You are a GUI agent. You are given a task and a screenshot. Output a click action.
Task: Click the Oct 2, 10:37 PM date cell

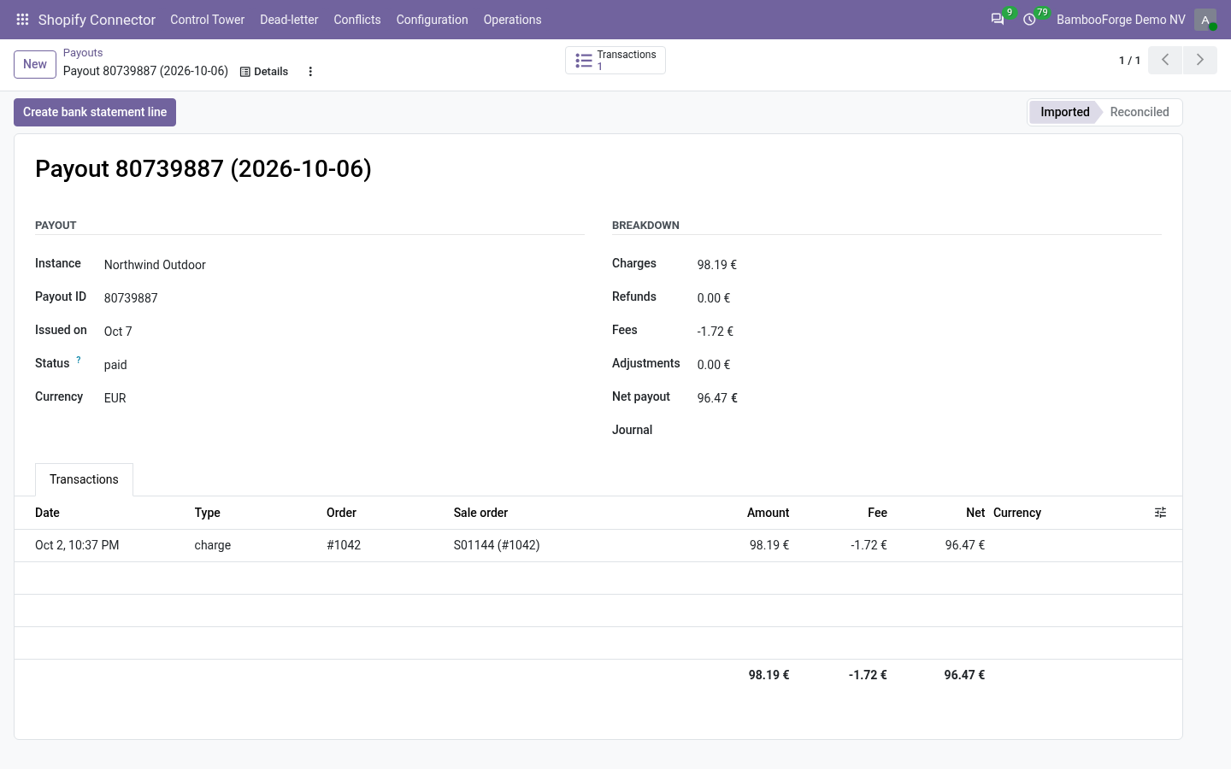77,545
